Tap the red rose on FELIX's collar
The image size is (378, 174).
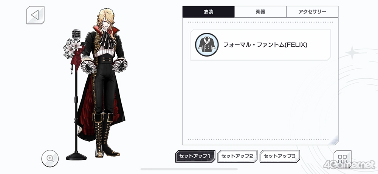click(110, 32)
